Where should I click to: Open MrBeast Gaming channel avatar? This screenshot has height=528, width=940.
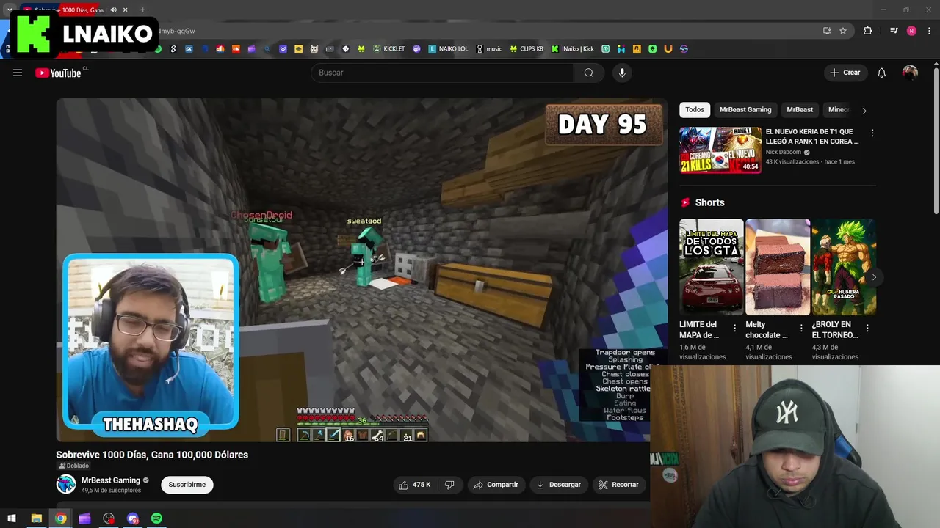click(x=66, y=484)
